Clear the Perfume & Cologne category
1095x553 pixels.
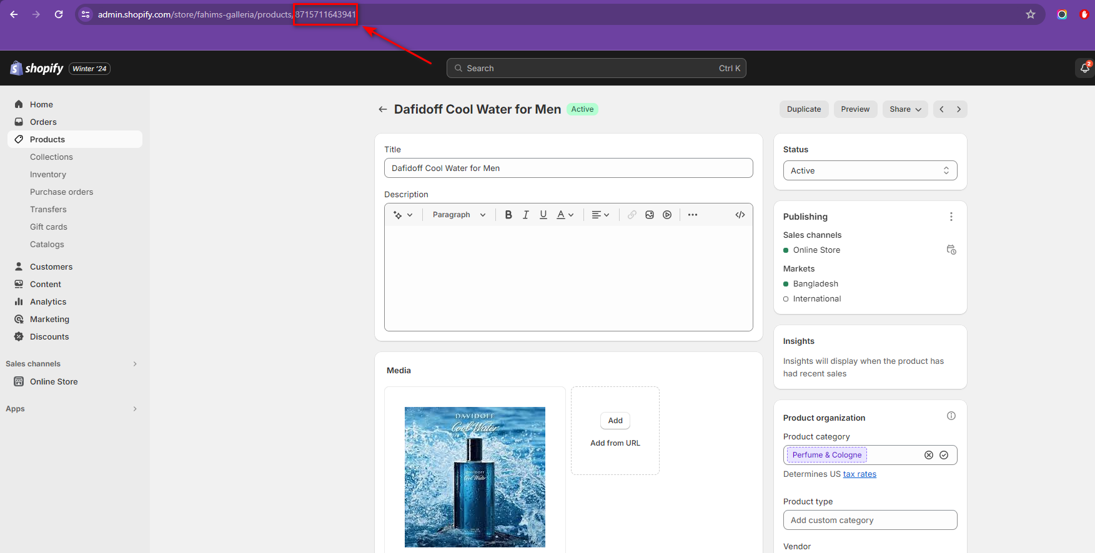tap(929, 455)
